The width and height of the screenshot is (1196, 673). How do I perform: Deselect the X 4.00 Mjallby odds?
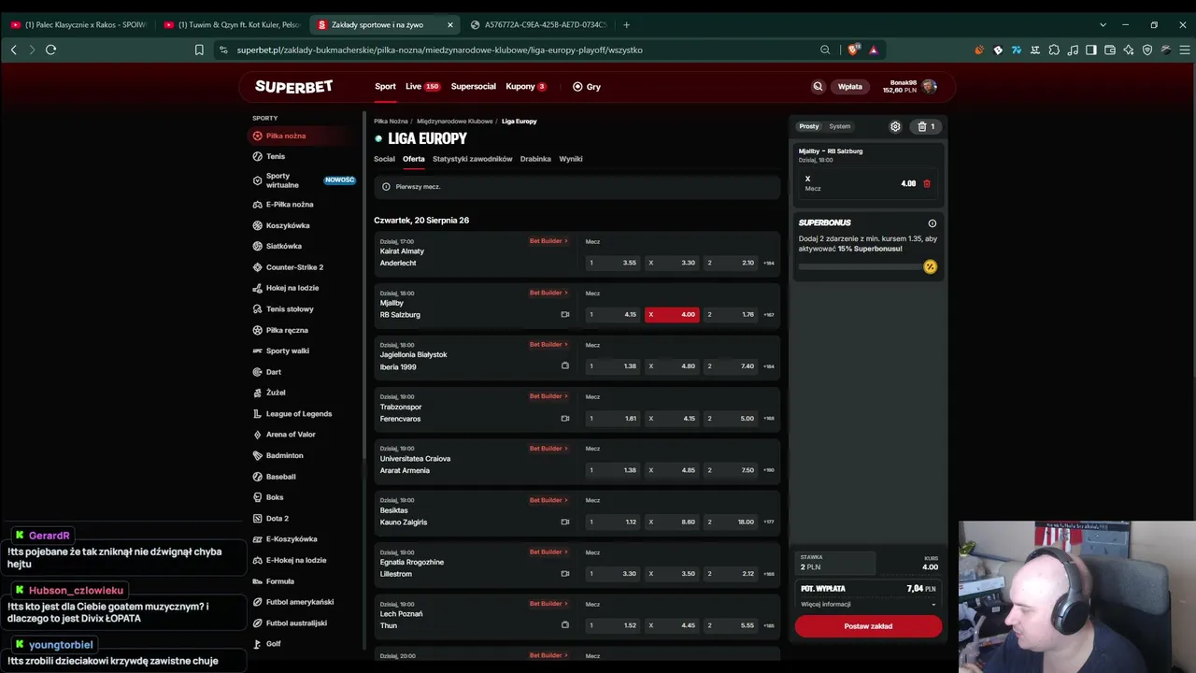(672, 314)
